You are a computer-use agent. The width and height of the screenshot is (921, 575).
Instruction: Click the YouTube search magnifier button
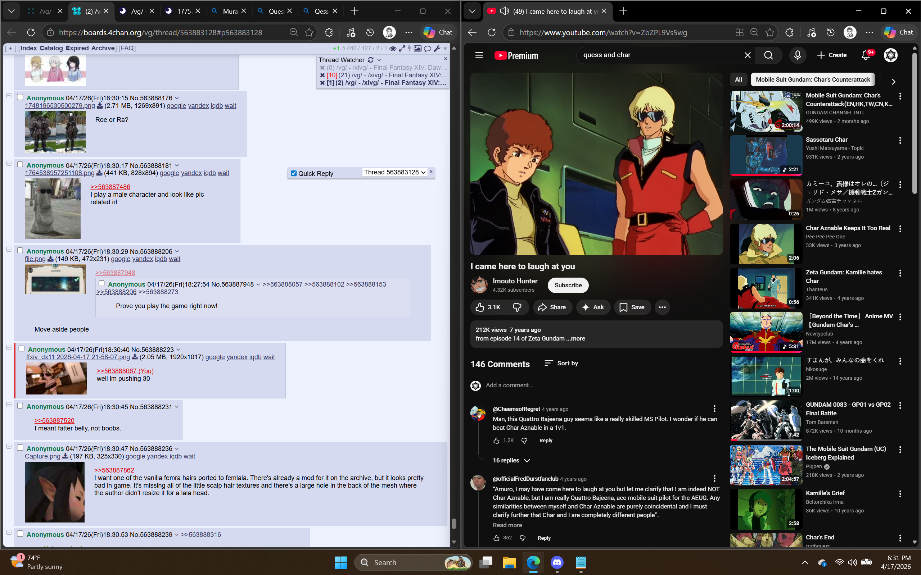point(768,55)
